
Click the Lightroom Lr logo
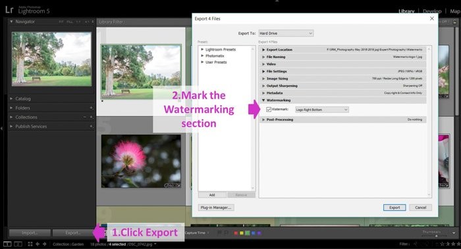(x=9, y=10)
